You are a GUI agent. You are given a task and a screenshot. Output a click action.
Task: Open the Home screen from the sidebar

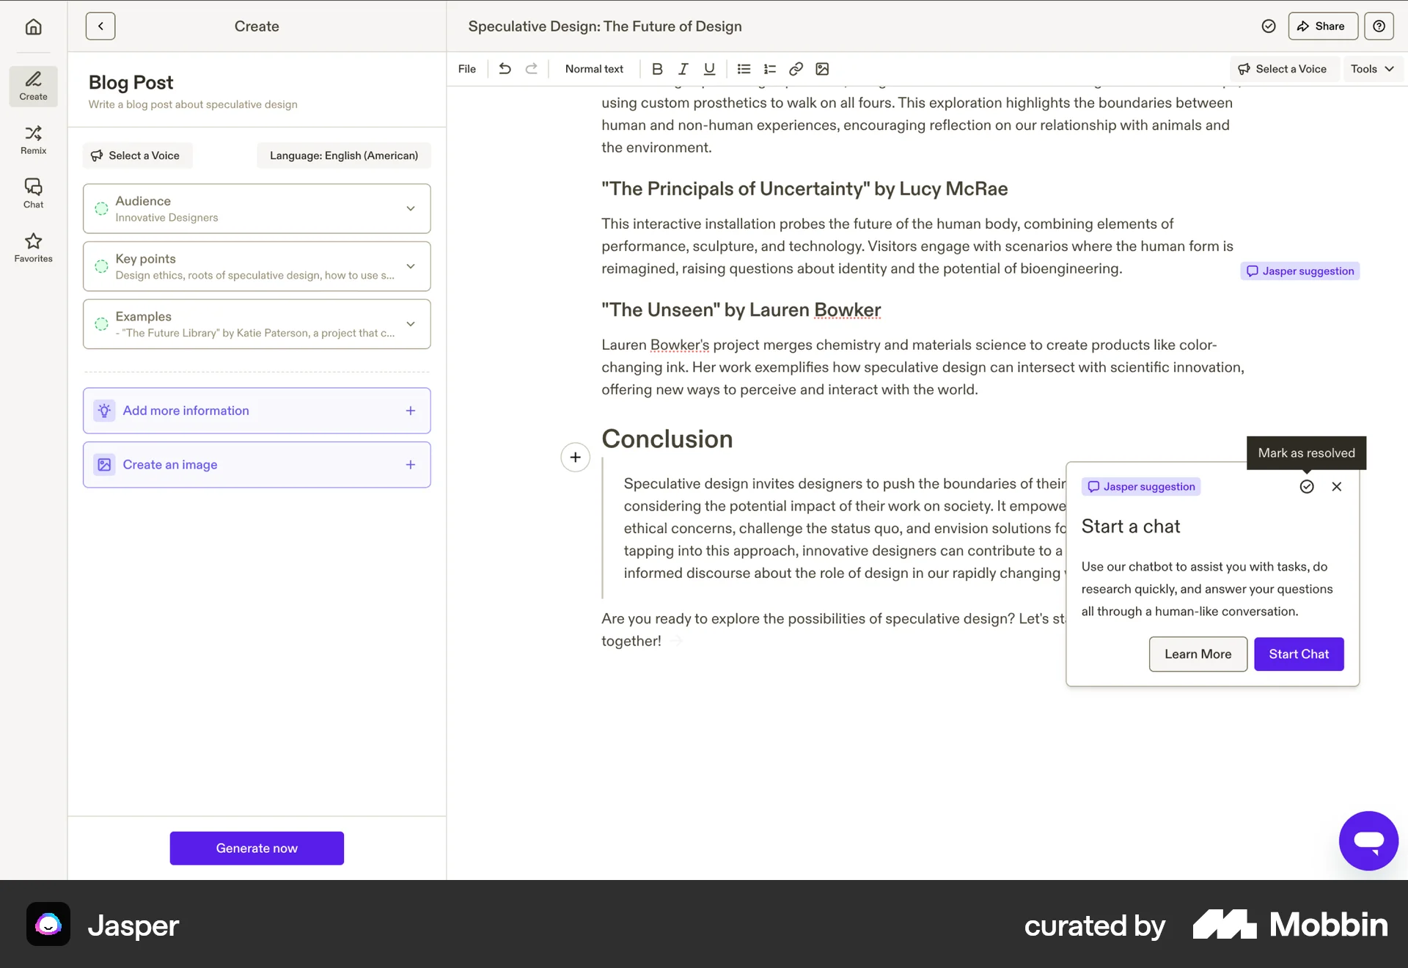coord(33,26)
